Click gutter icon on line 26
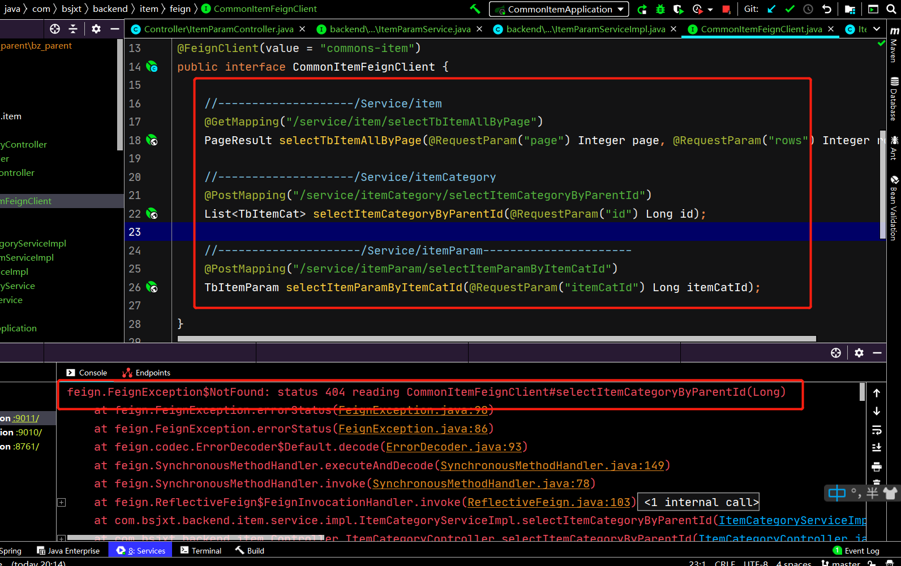901x566 pixels. click(152, 287)
